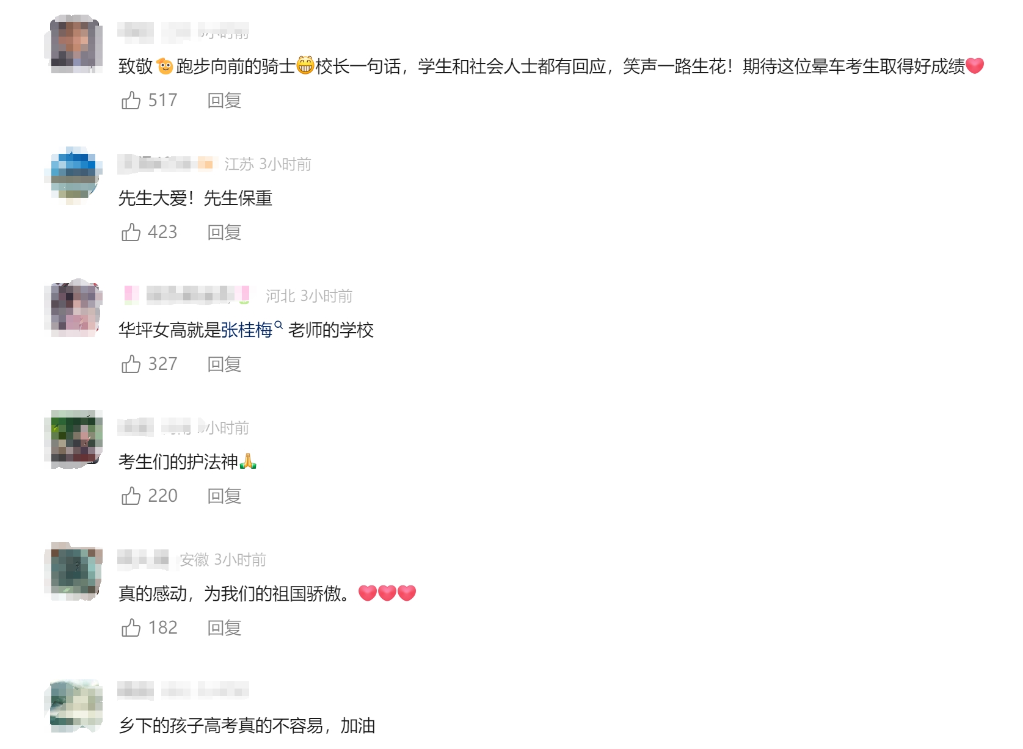The image size is (1023, 749).
Task: Reply to the 先生大爱 comment
Action: point(224,233)
